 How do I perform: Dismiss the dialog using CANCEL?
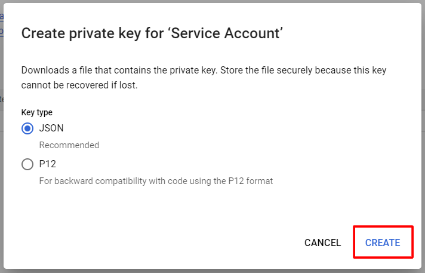(322, 243)
